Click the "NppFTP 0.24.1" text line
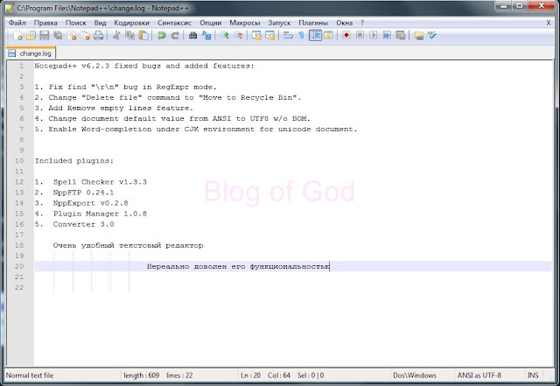This screenshot has width=560, height=386. pos(83,193)
